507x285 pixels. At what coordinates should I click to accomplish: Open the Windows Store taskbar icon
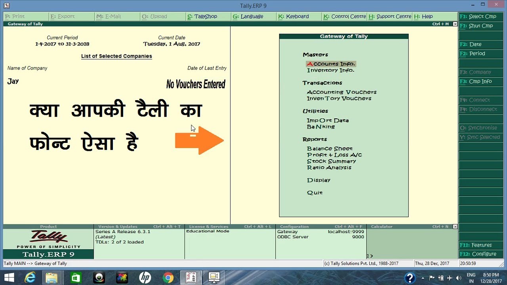76,277
